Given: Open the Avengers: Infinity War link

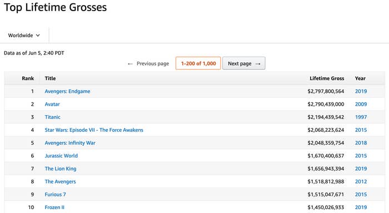Looking at the screenshot, I should (x=70, y=143).
